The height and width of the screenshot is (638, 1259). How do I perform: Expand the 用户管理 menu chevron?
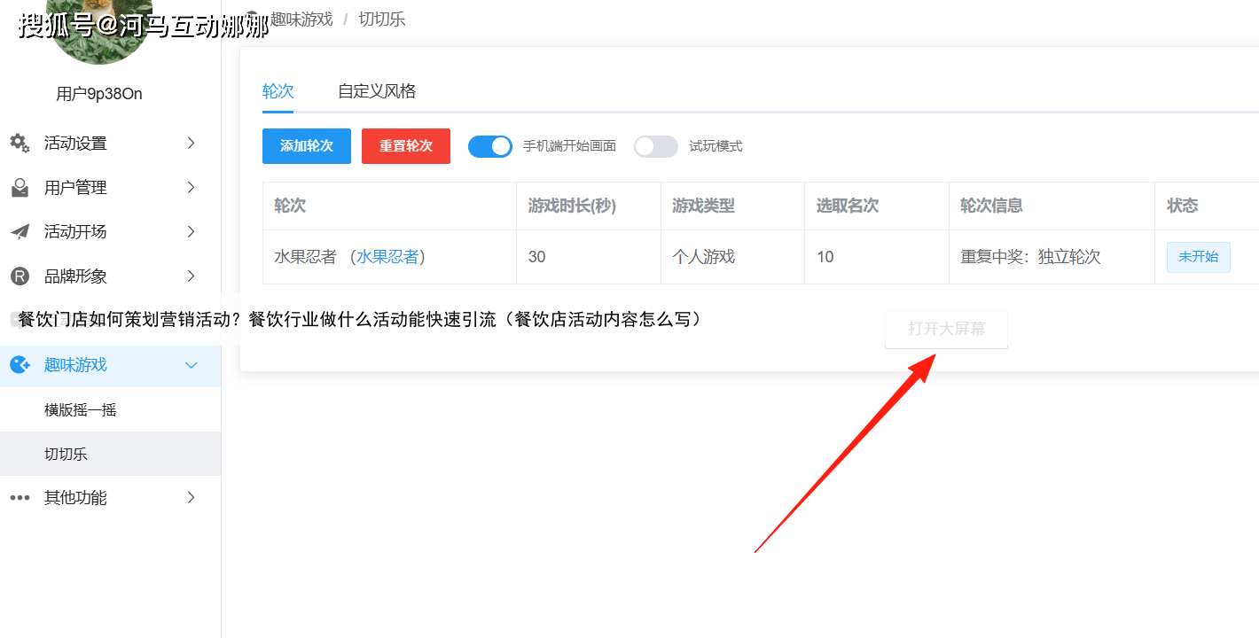pyautogui.click(x=191, y=187)
